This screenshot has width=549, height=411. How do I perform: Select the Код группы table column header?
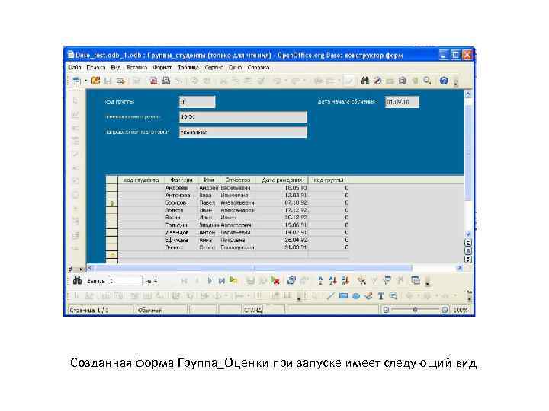click(329, 180)
